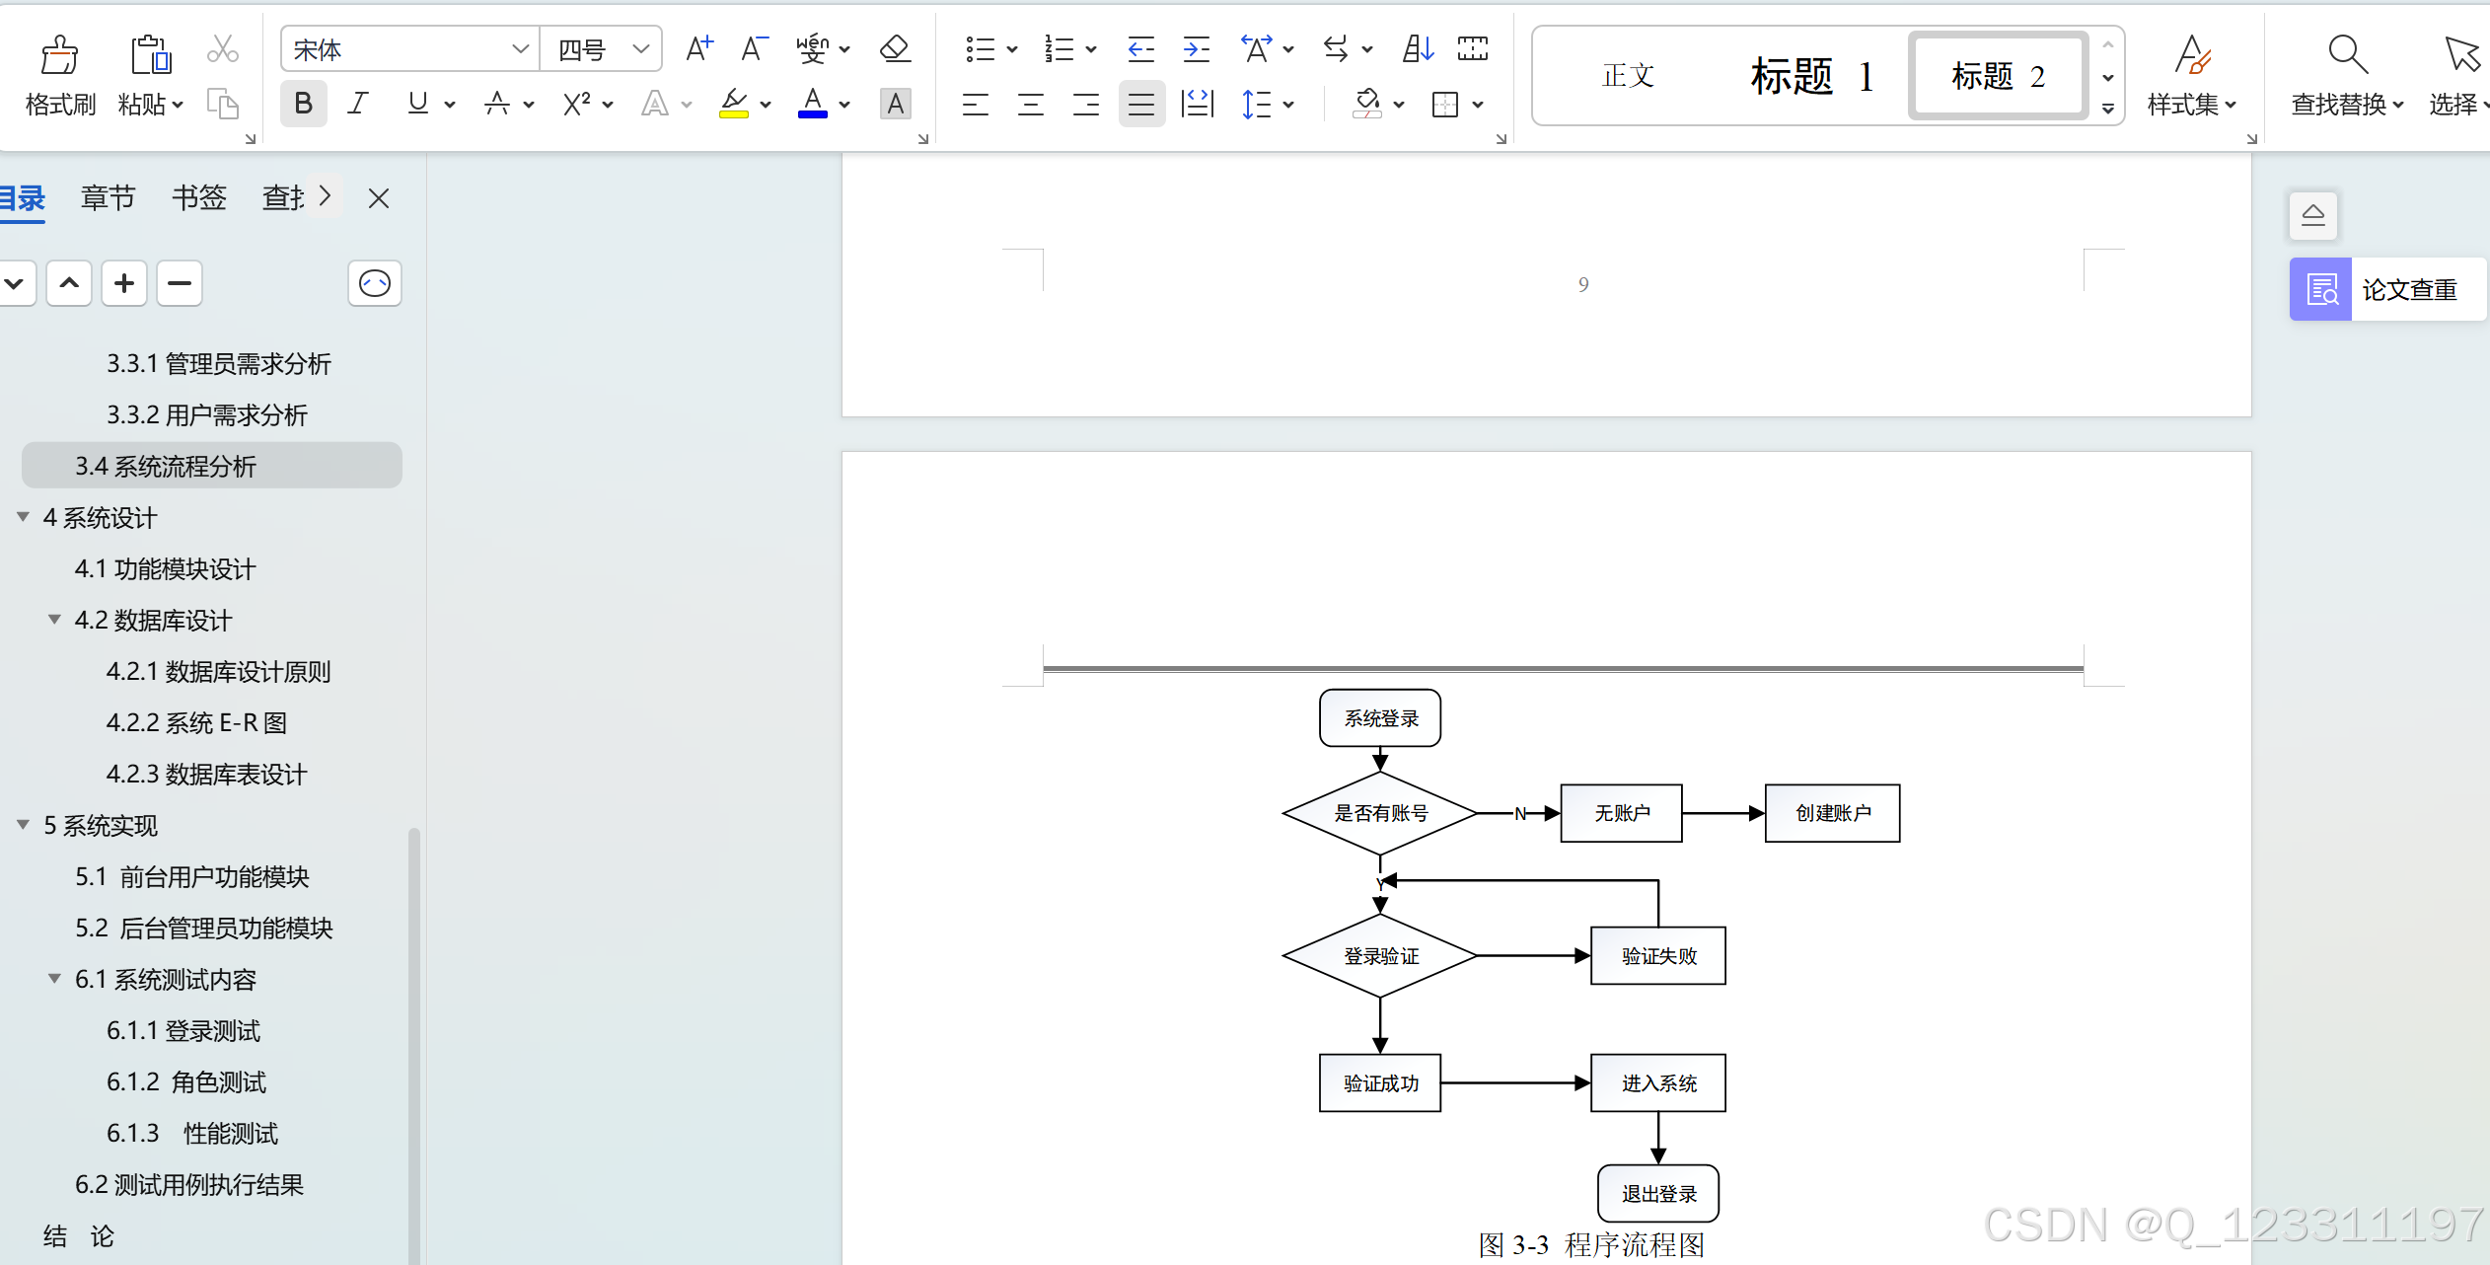Click the Copy icon
This screenshot has width=2490, height=1265.
(223, 104)
